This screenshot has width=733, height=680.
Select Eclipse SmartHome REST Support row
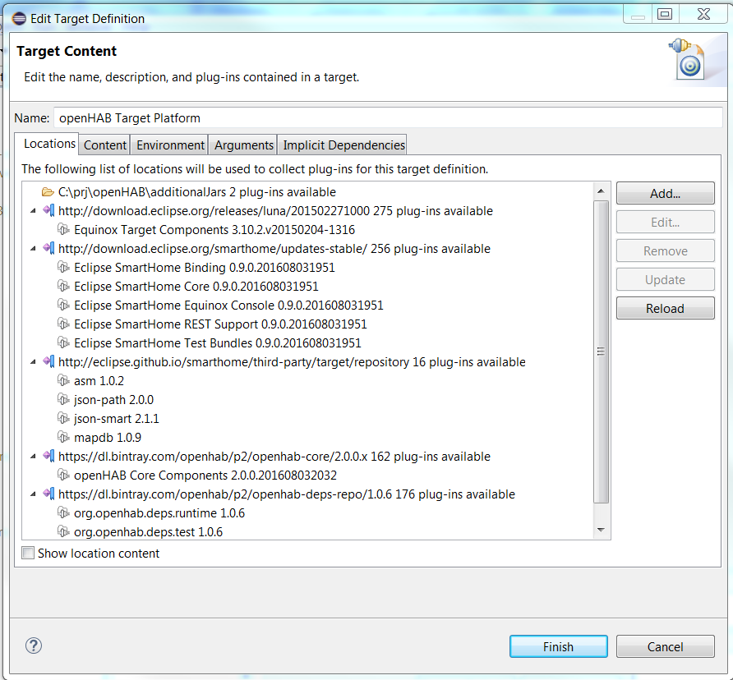[212, 324]
